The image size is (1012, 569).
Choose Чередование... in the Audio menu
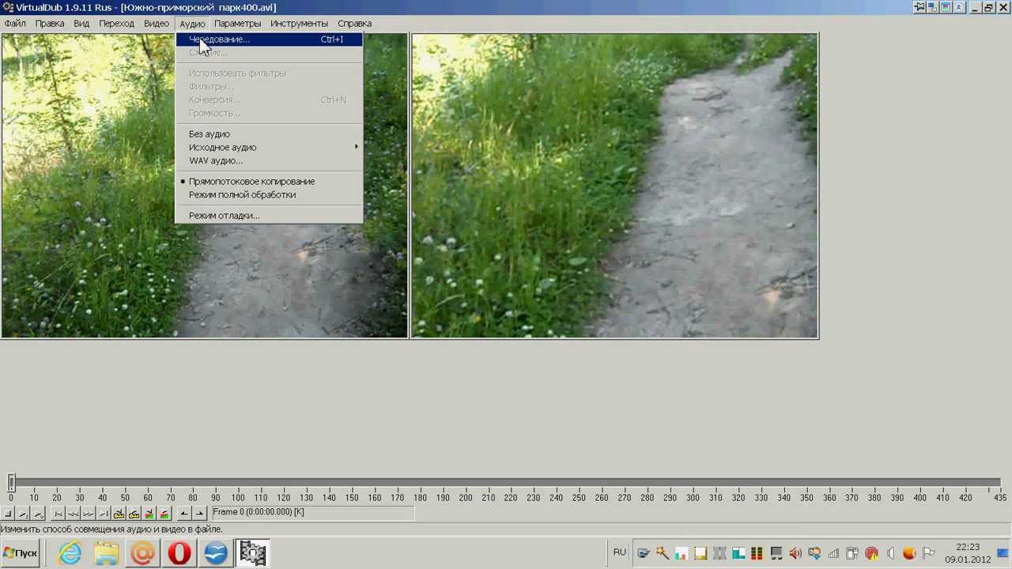[269, 39]
